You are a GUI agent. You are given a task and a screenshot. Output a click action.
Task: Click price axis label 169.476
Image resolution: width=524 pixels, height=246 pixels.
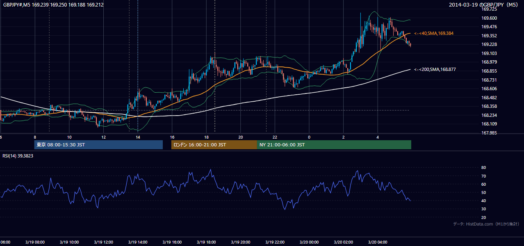[x=489, y=27]
